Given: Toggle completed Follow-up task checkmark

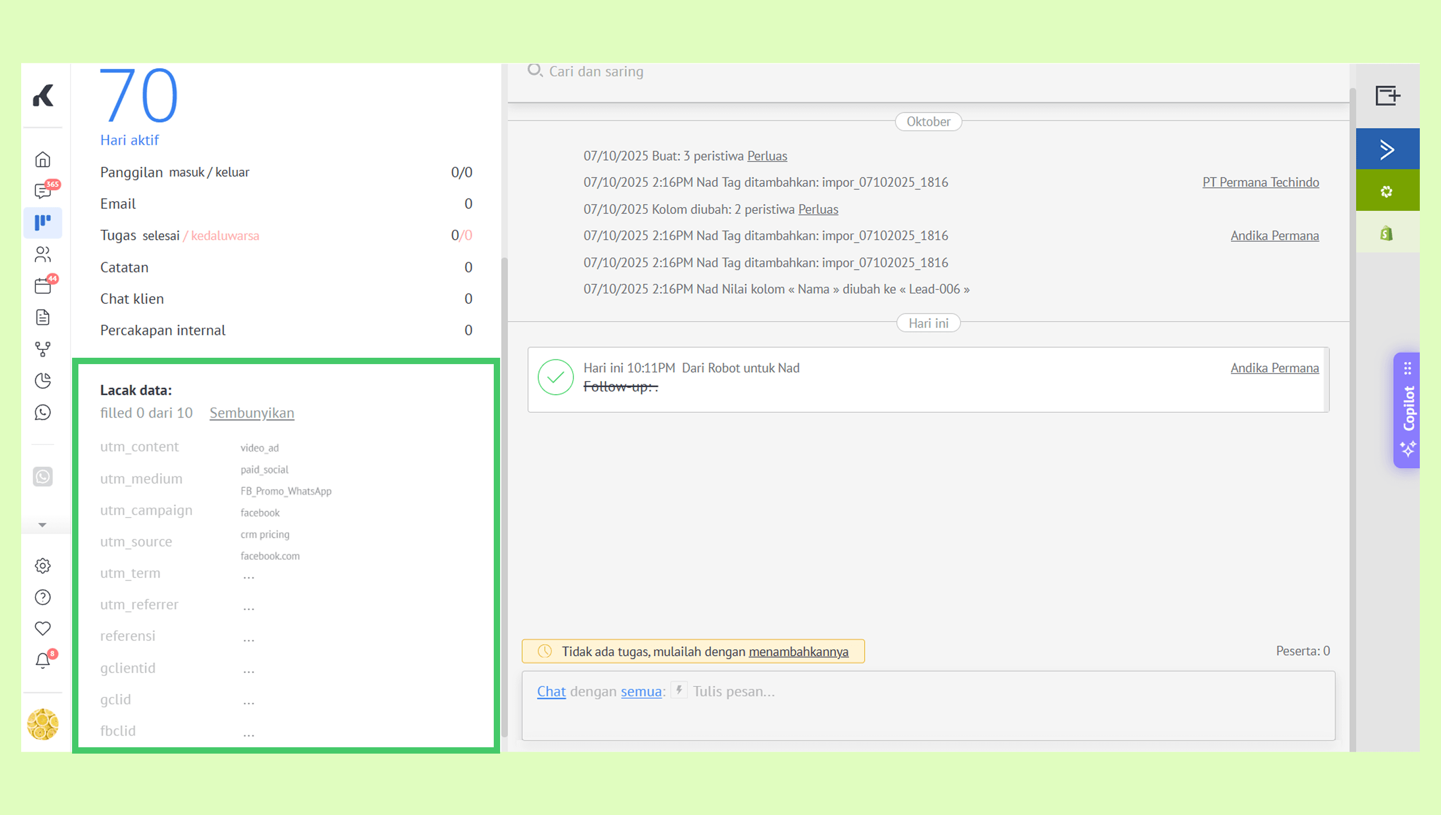Looking at the screenshot, I should [555, 377].
